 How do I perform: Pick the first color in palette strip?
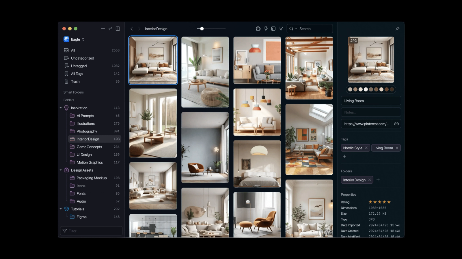350,89
